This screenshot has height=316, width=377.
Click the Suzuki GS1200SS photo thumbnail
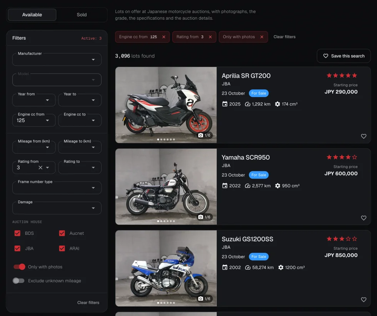(x=166, y=268)
